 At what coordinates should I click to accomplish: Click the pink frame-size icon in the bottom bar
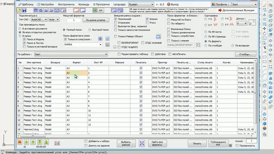click(x=57, y=143)
